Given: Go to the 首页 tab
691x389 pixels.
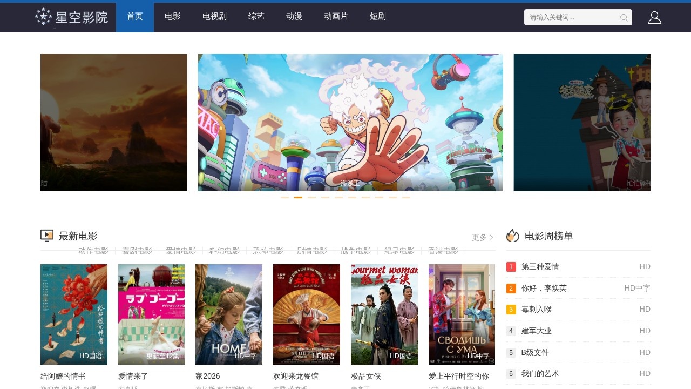Looking at the screenshot, I should click(x=135, y=17).
